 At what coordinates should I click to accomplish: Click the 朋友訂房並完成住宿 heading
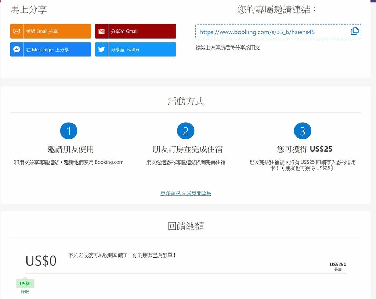coord(188,149)
